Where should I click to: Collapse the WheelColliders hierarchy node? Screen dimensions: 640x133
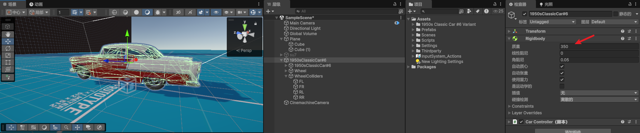pos(286,76)
